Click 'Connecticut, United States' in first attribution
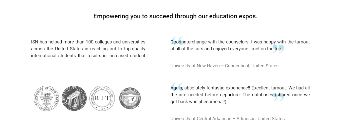 [252, 66]
